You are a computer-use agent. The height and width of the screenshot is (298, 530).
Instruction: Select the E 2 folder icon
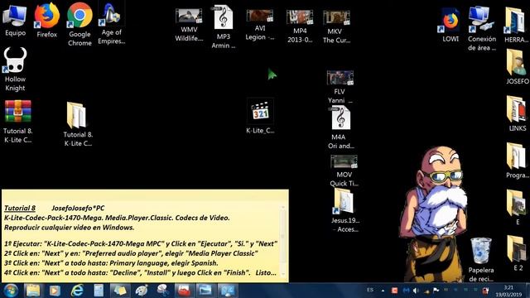(518, 253)
